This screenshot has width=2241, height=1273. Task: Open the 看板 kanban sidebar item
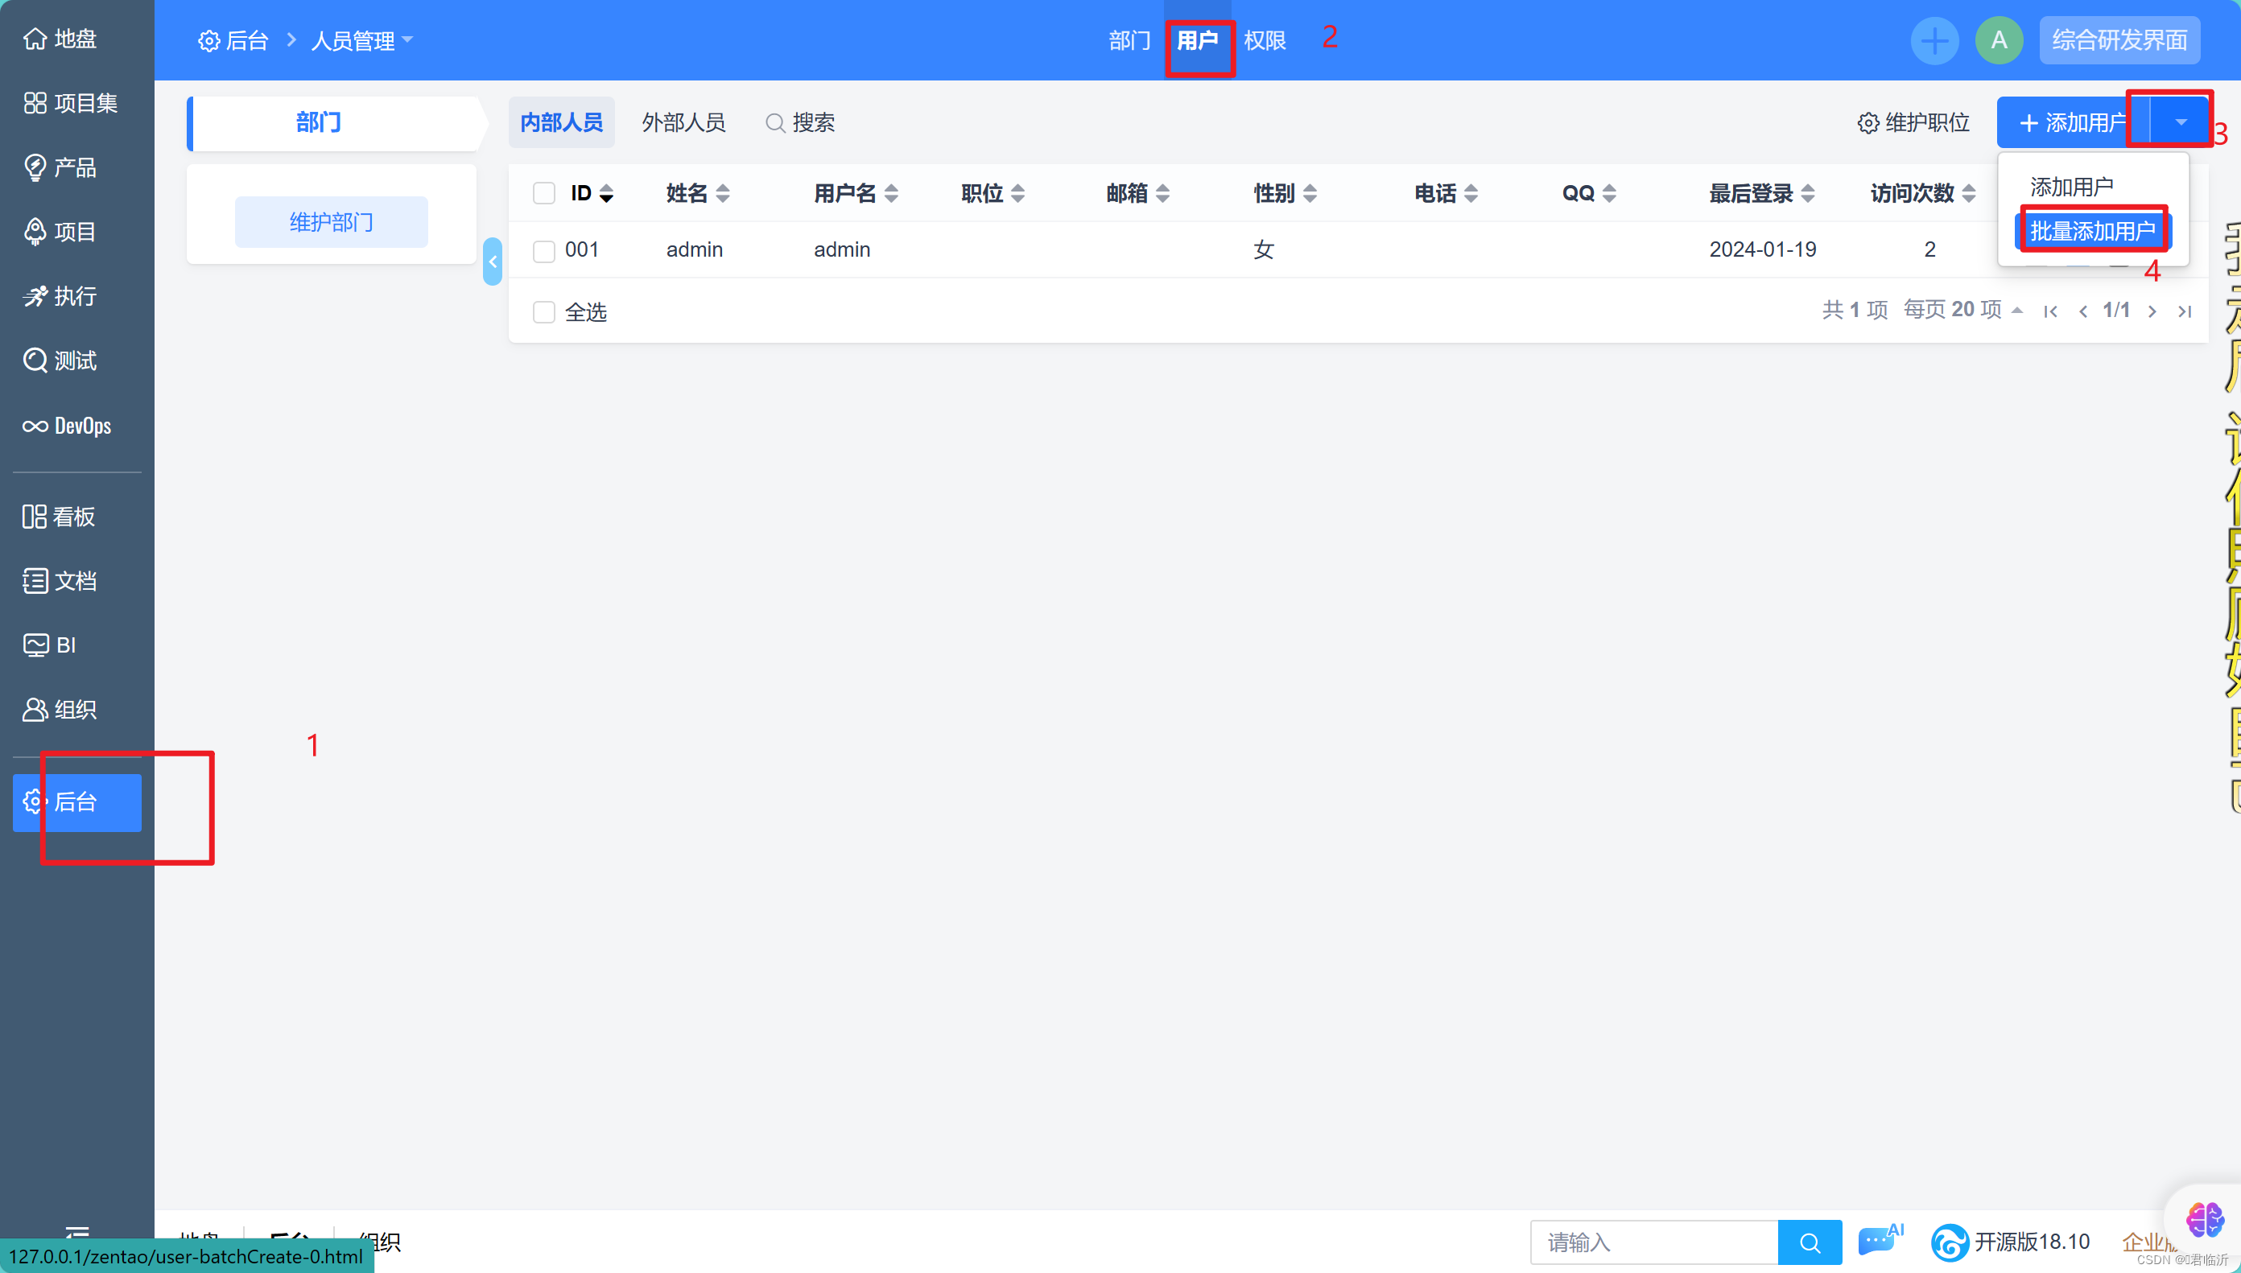point(60,517)
